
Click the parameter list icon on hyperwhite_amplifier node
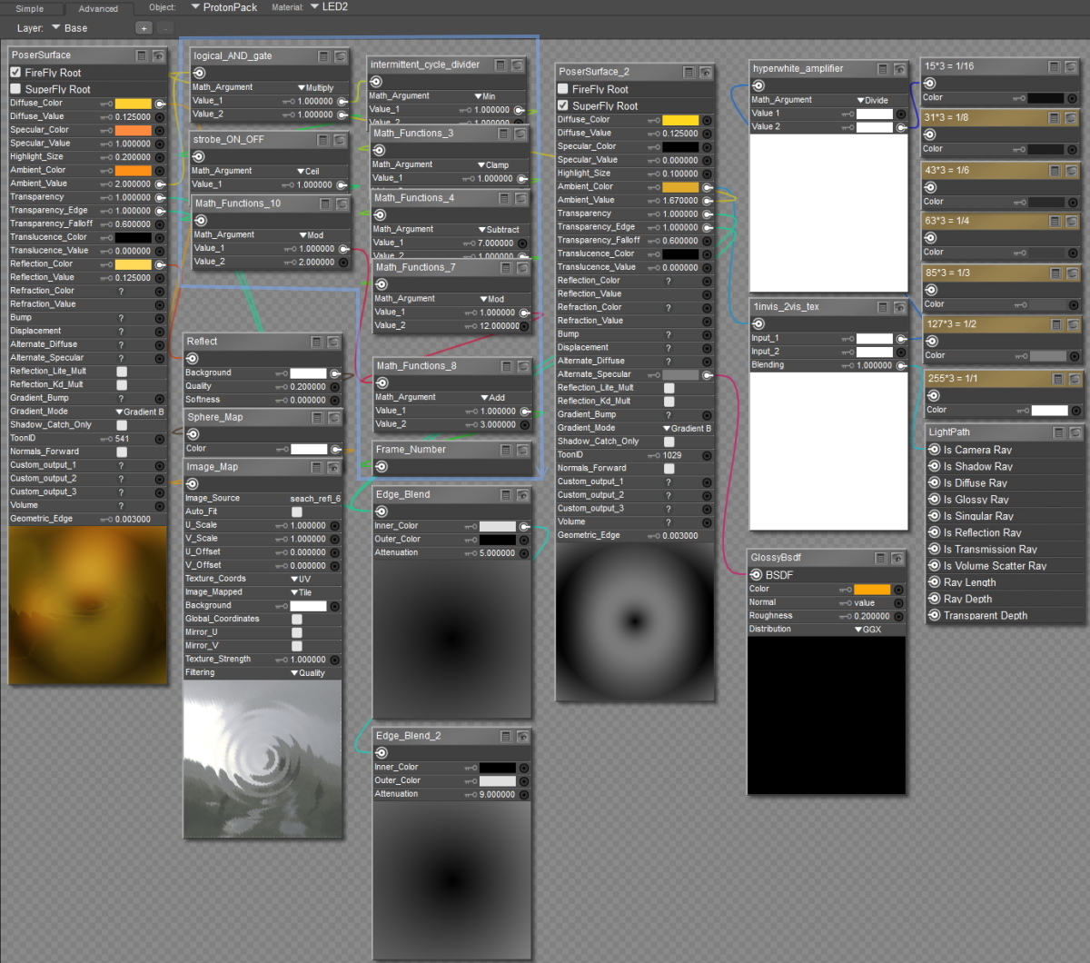(x=882, y=69)
